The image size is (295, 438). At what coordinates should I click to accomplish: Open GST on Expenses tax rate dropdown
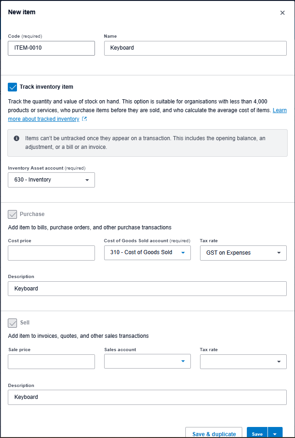click(x=244, y=253)
